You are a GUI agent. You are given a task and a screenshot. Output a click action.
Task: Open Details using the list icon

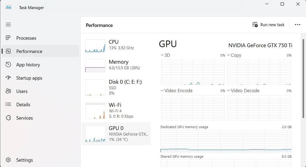(8, 105)
